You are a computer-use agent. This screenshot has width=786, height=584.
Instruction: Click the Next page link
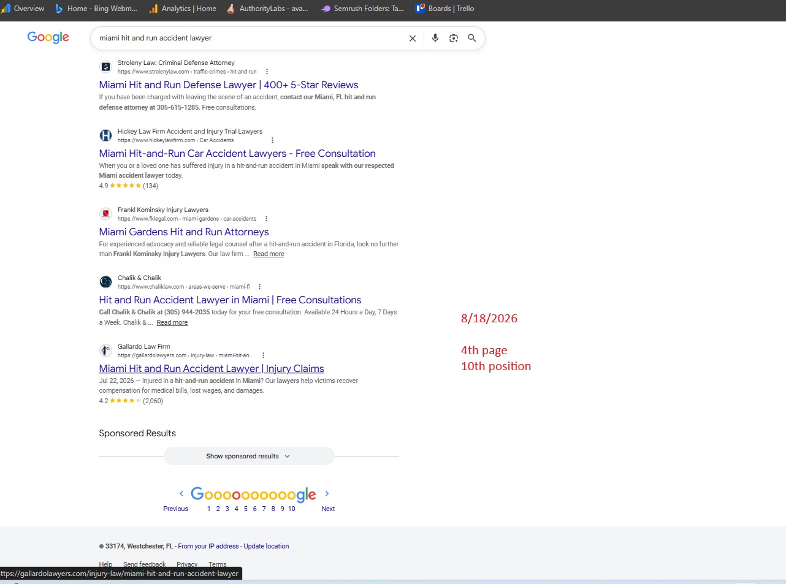pos(328,509)
